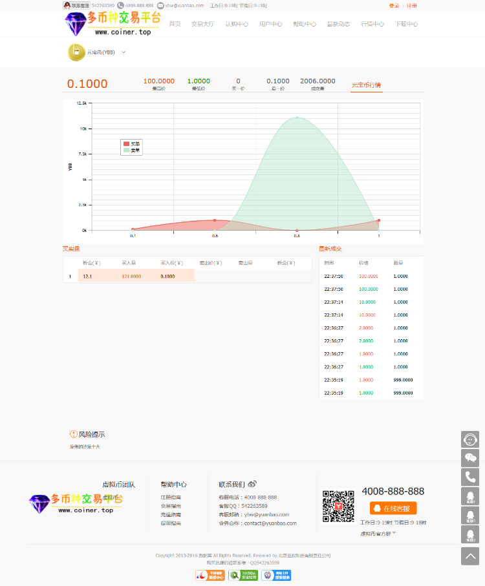Open 交易指南 footer help link
Screen dimensions: 485x586
point(171,506)
